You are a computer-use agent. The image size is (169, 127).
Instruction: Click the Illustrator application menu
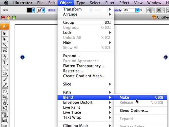pos(23,3)
